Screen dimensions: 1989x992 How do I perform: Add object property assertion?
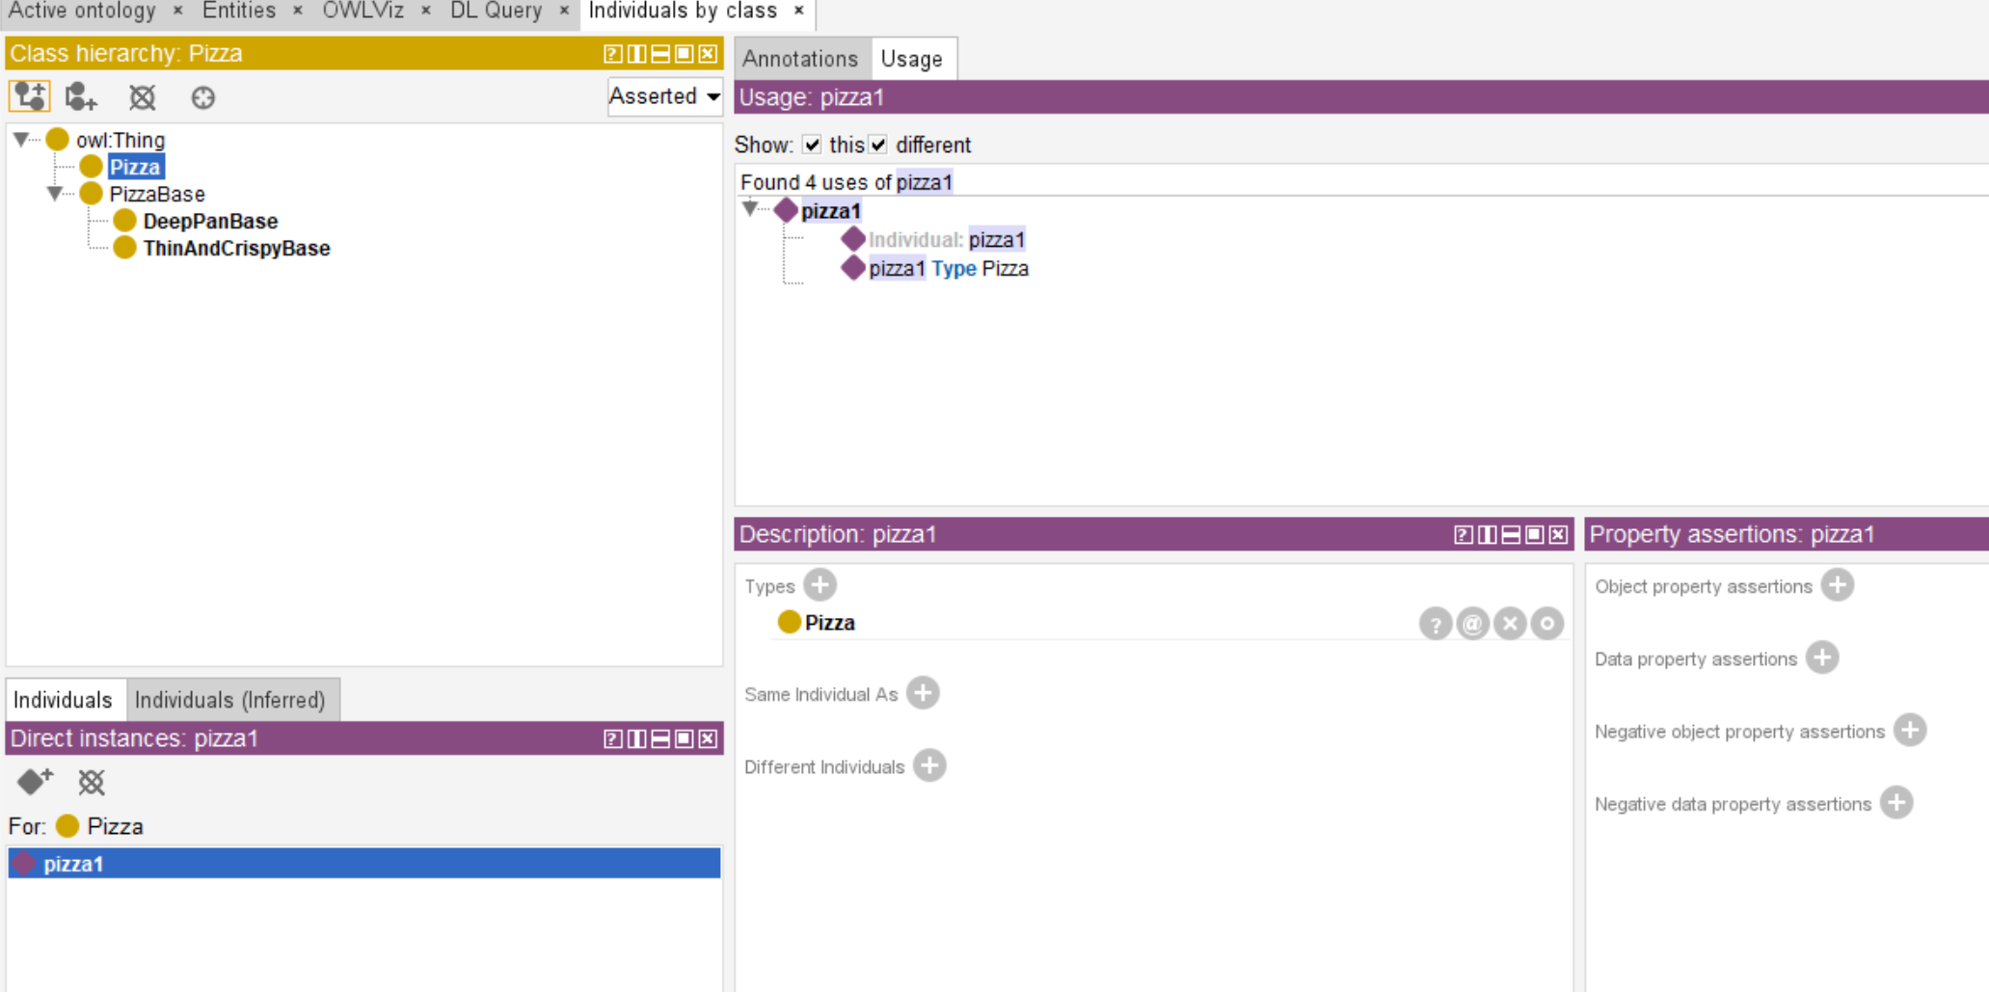pos(1838,585)
